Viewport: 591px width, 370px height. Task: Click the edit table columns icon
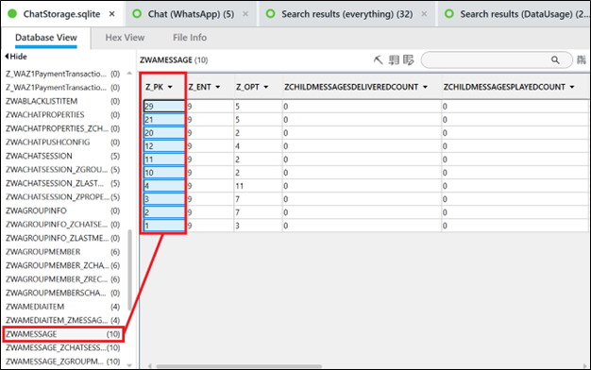pyautogui.click(x=408, y=59)
